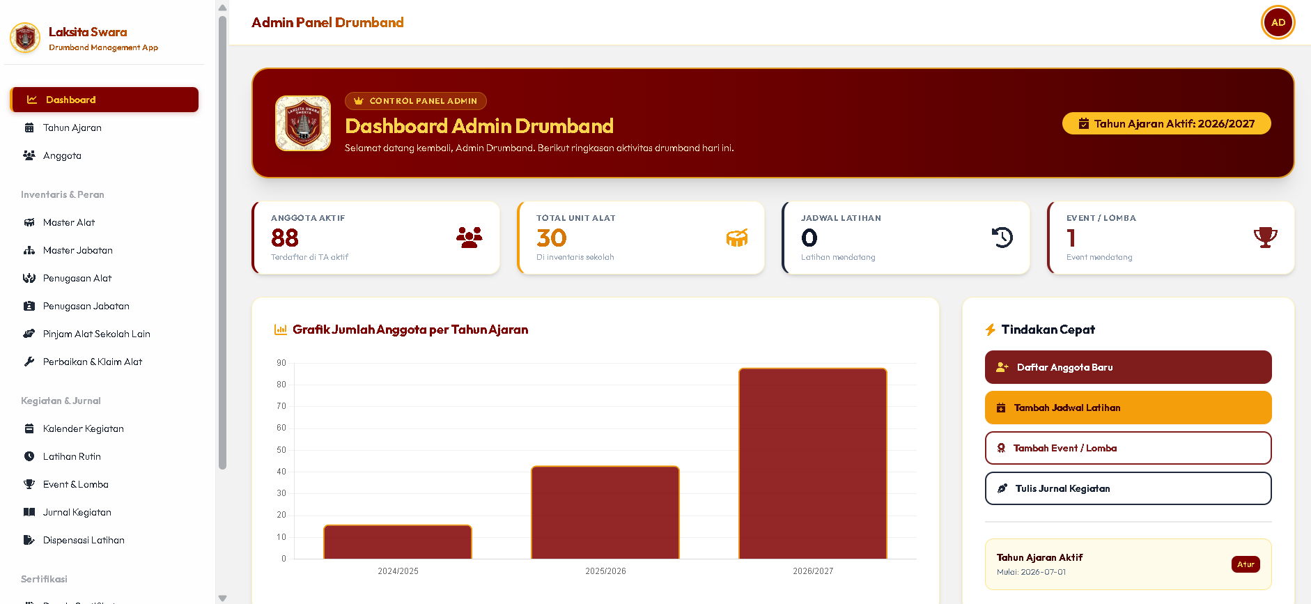Screen dimensions: 1311x604
Task: Click the drum icon in Total Unit Alat card
Action: point(736,238)
